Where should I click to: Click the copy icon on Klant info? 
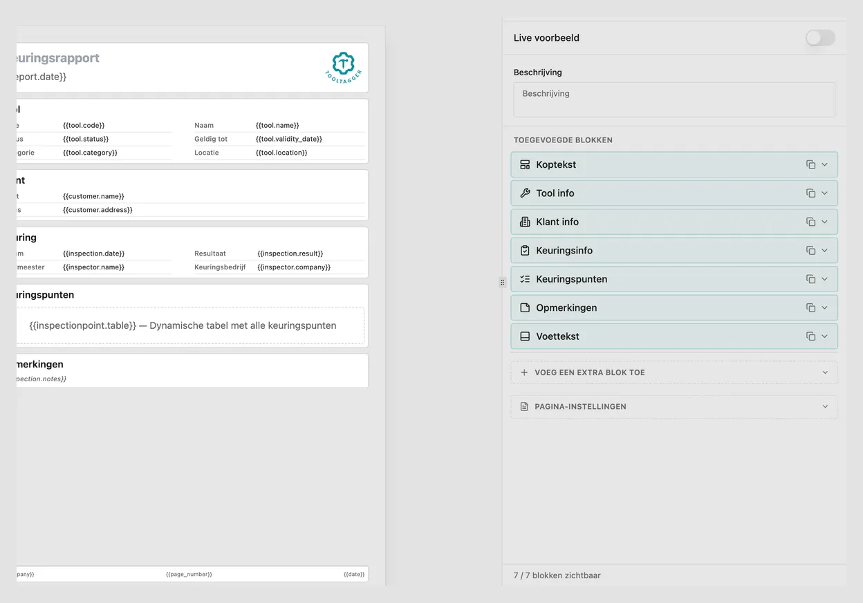pyautogui.click(x=810, y=222)
